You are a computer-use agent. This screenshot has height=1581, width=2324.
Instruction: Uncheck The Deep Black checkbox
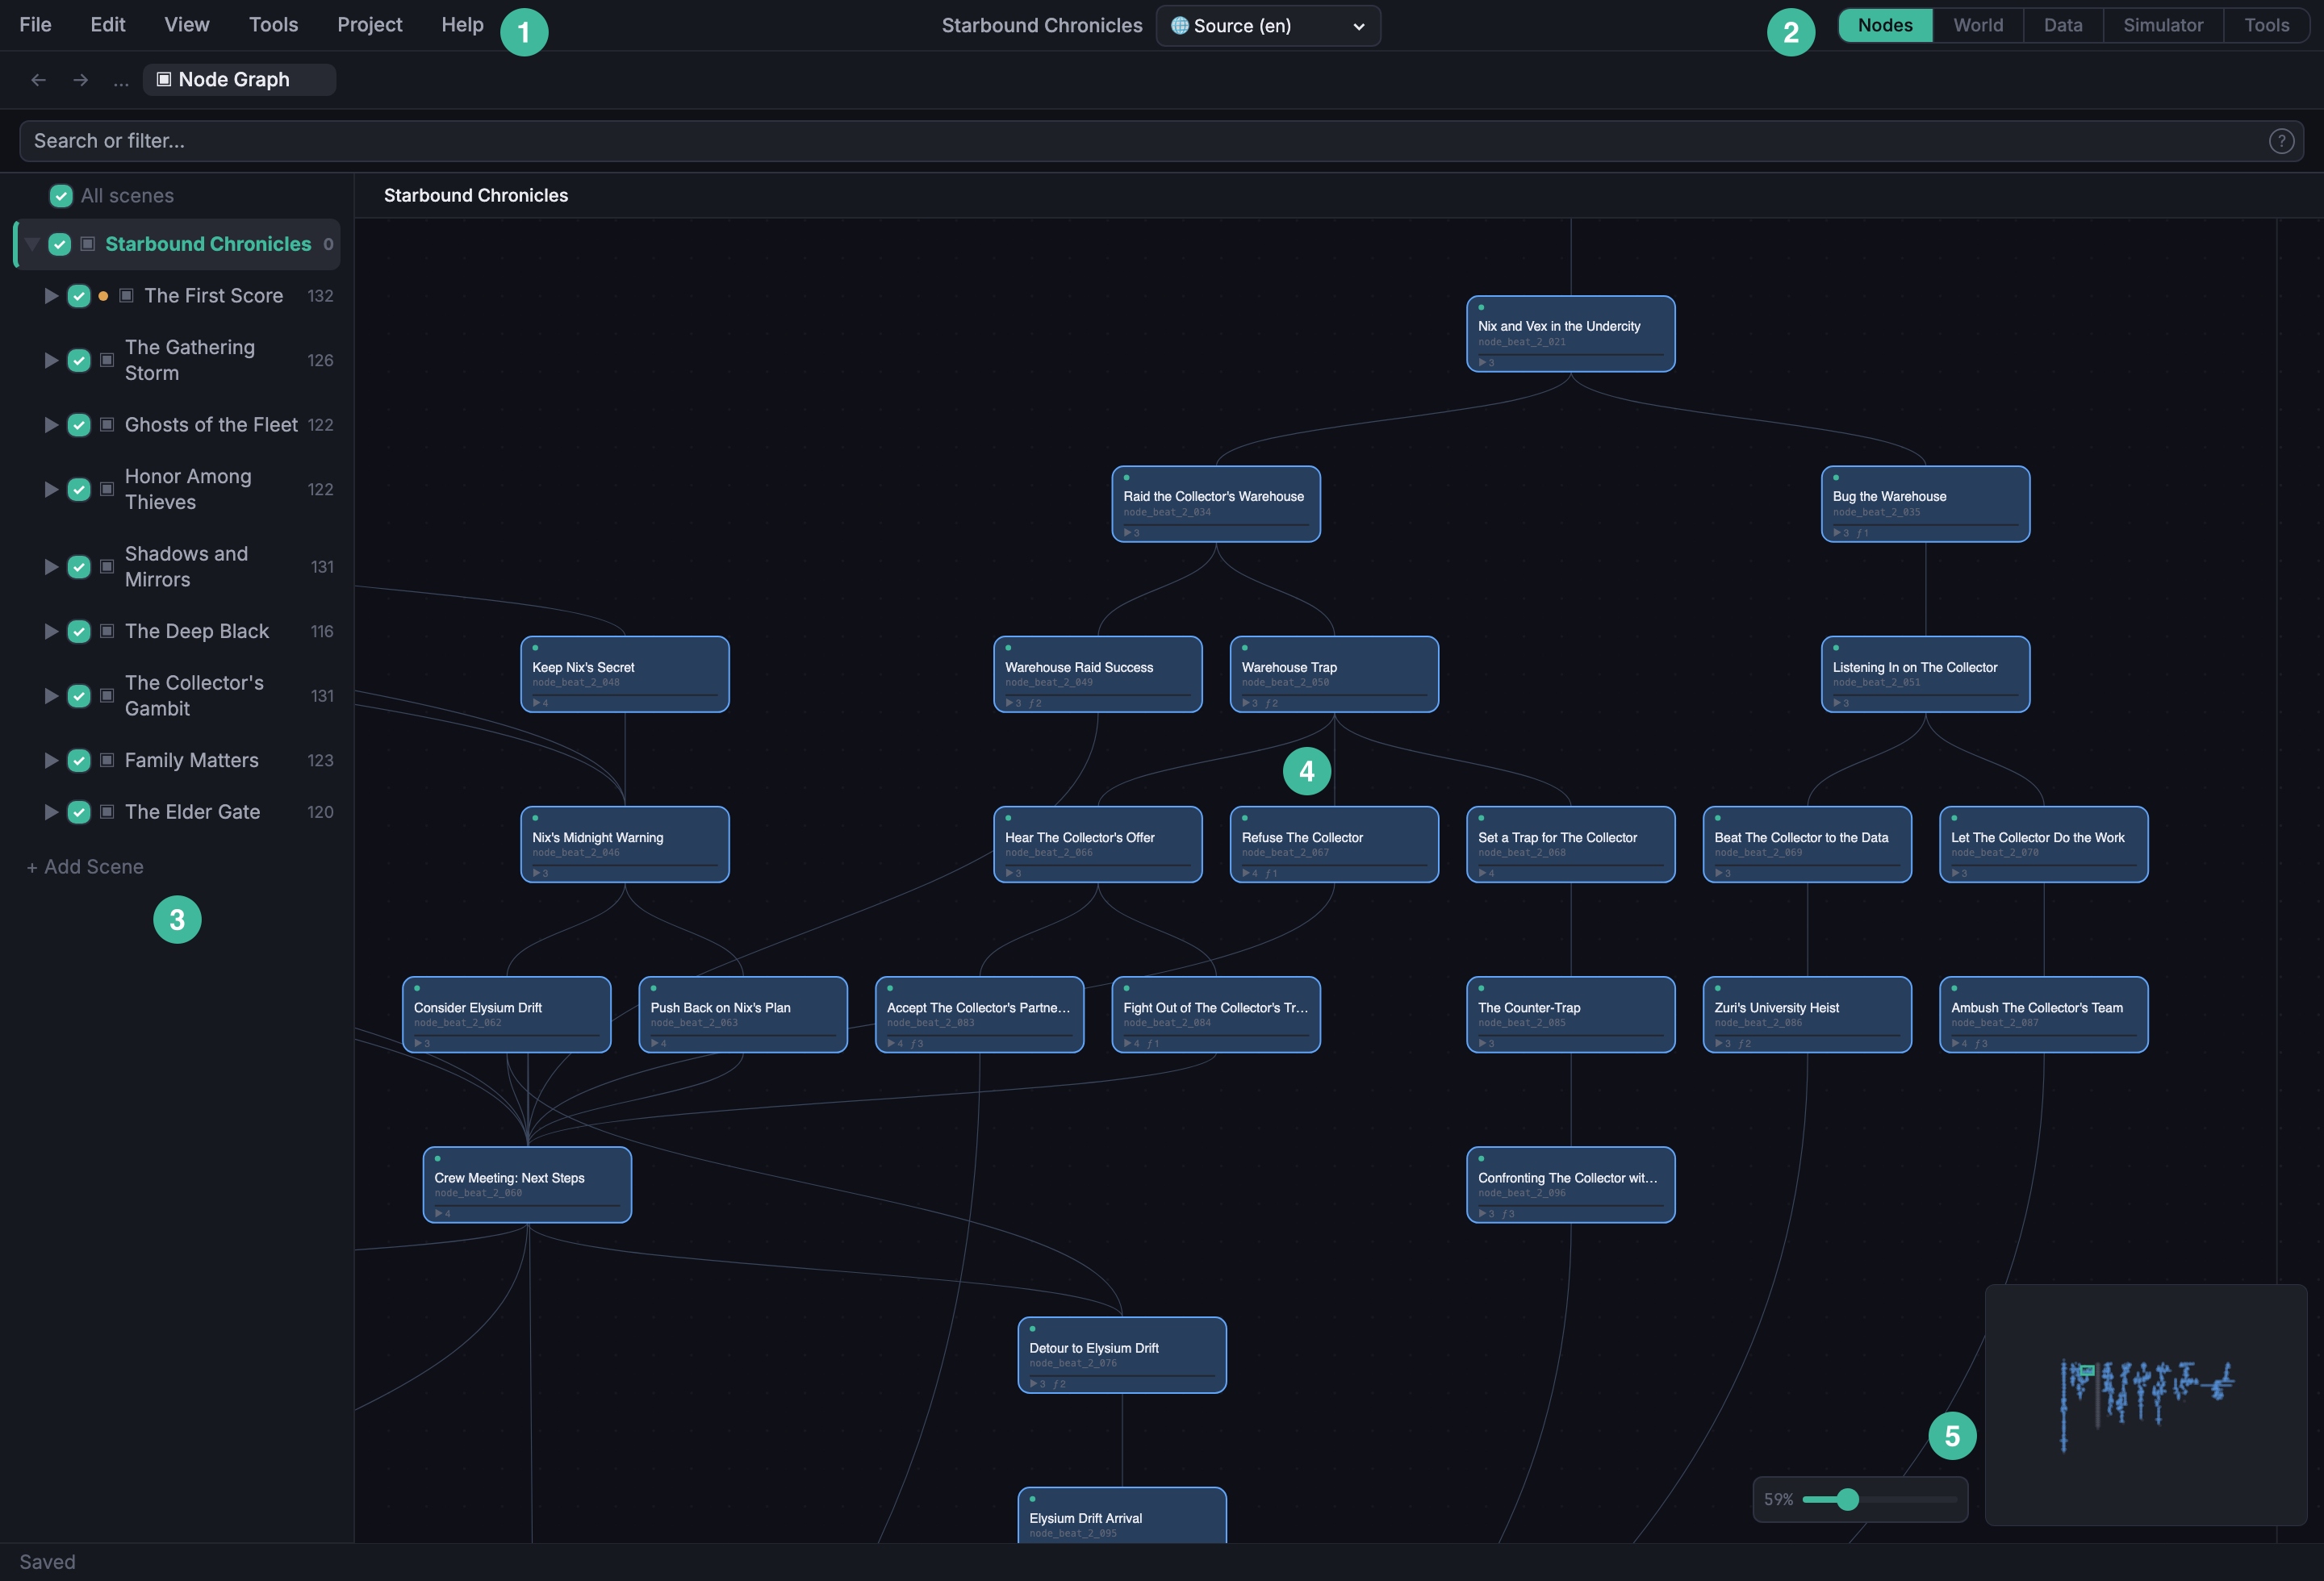pyautogui.click(x=79, y=632)
